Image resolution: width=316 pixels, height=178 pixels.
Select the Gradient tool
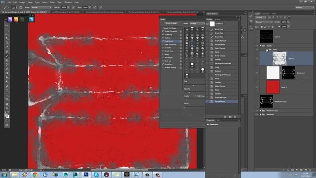[7, 73]
